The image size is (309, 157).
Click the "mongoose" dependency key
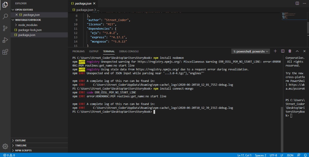[x=99, y=41]
